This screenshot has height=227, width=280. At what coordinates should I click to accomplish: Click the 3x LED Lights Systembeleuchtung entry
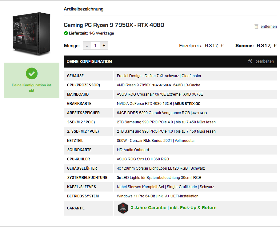[159, 178]
